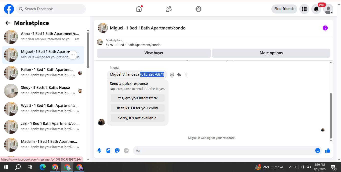This screenshot has height=172, width=341.
Task: Open Jaki's apartment conversation
Action: click(x=43, y=127)
